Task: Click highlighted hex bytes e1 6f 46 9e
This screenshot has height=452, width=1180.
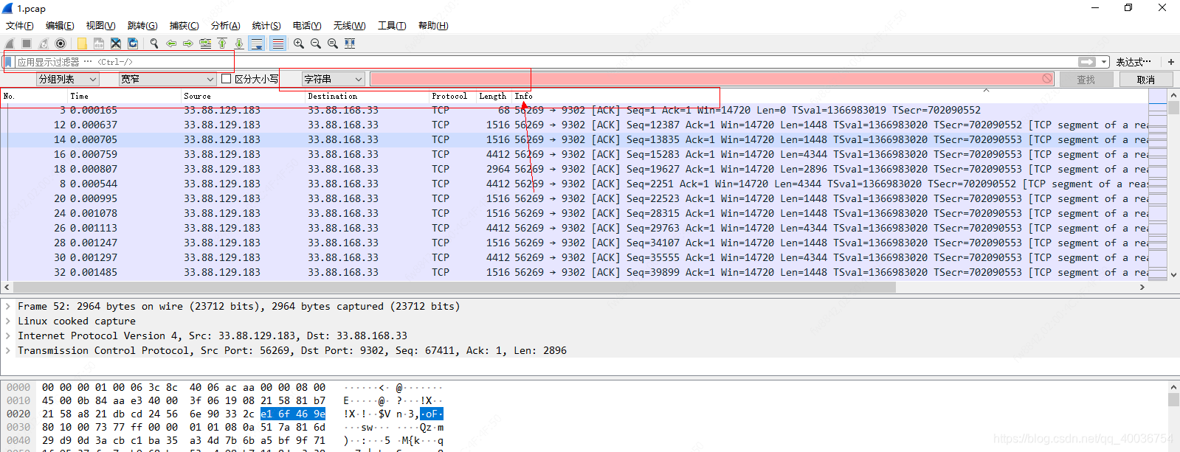Action: [293, 414]
